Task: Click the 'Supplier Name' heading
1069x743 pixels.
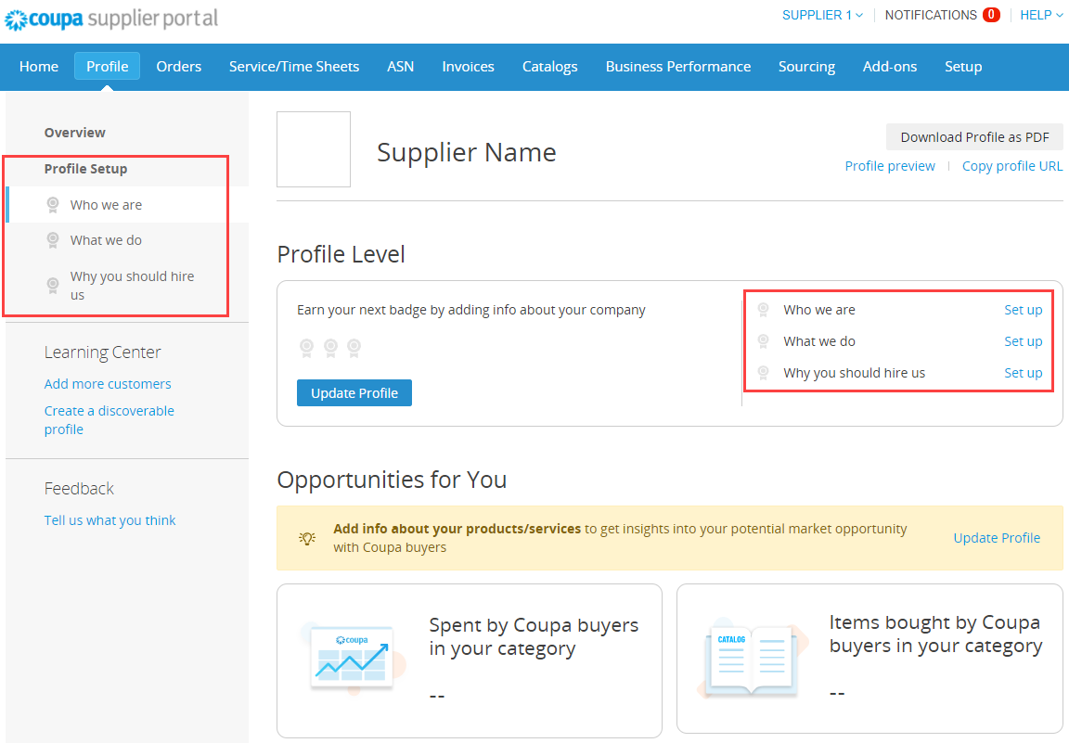Action: [x=467, y=153]
